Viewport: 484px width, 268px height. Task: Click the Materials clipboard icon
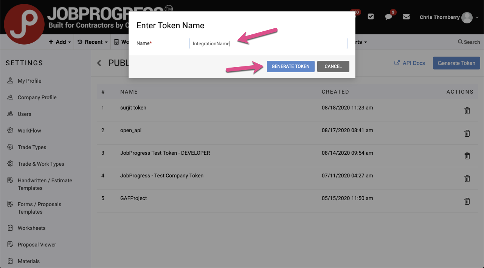[x=10, y=261]
